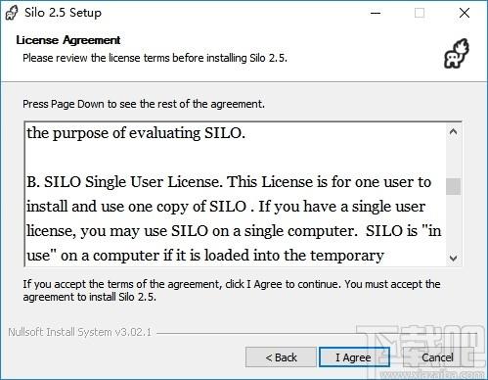Click the license scrollbar down arrow
The image size is (488, 380).
pyautogui.click(x=453, y=258)
